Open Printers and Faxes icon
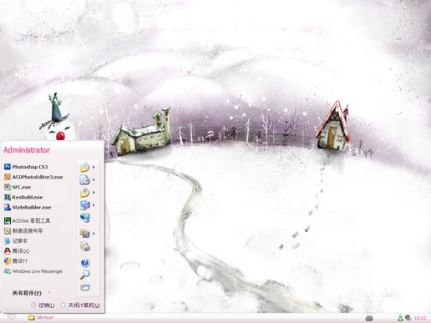The height and width of the screenshot is (323, 431). click(84, 246)
